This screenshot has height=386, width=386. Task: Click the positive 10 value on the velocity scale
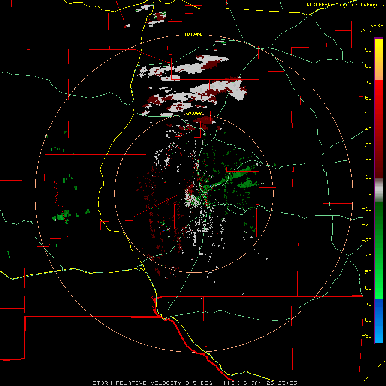pyautogui.click(x=368, y=177)
